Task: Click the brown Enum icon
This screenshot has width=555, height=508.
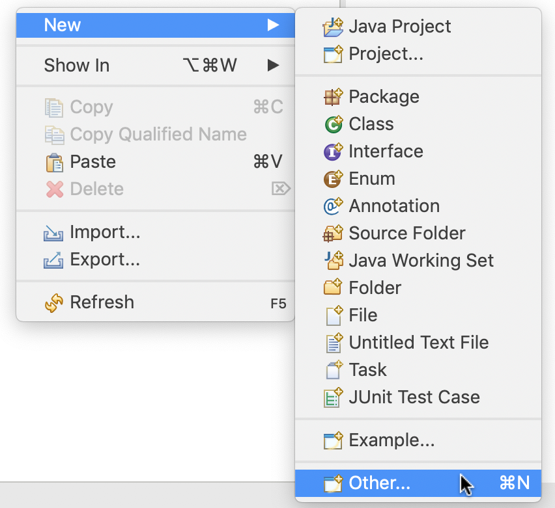Action: click(x=333, y=178)
